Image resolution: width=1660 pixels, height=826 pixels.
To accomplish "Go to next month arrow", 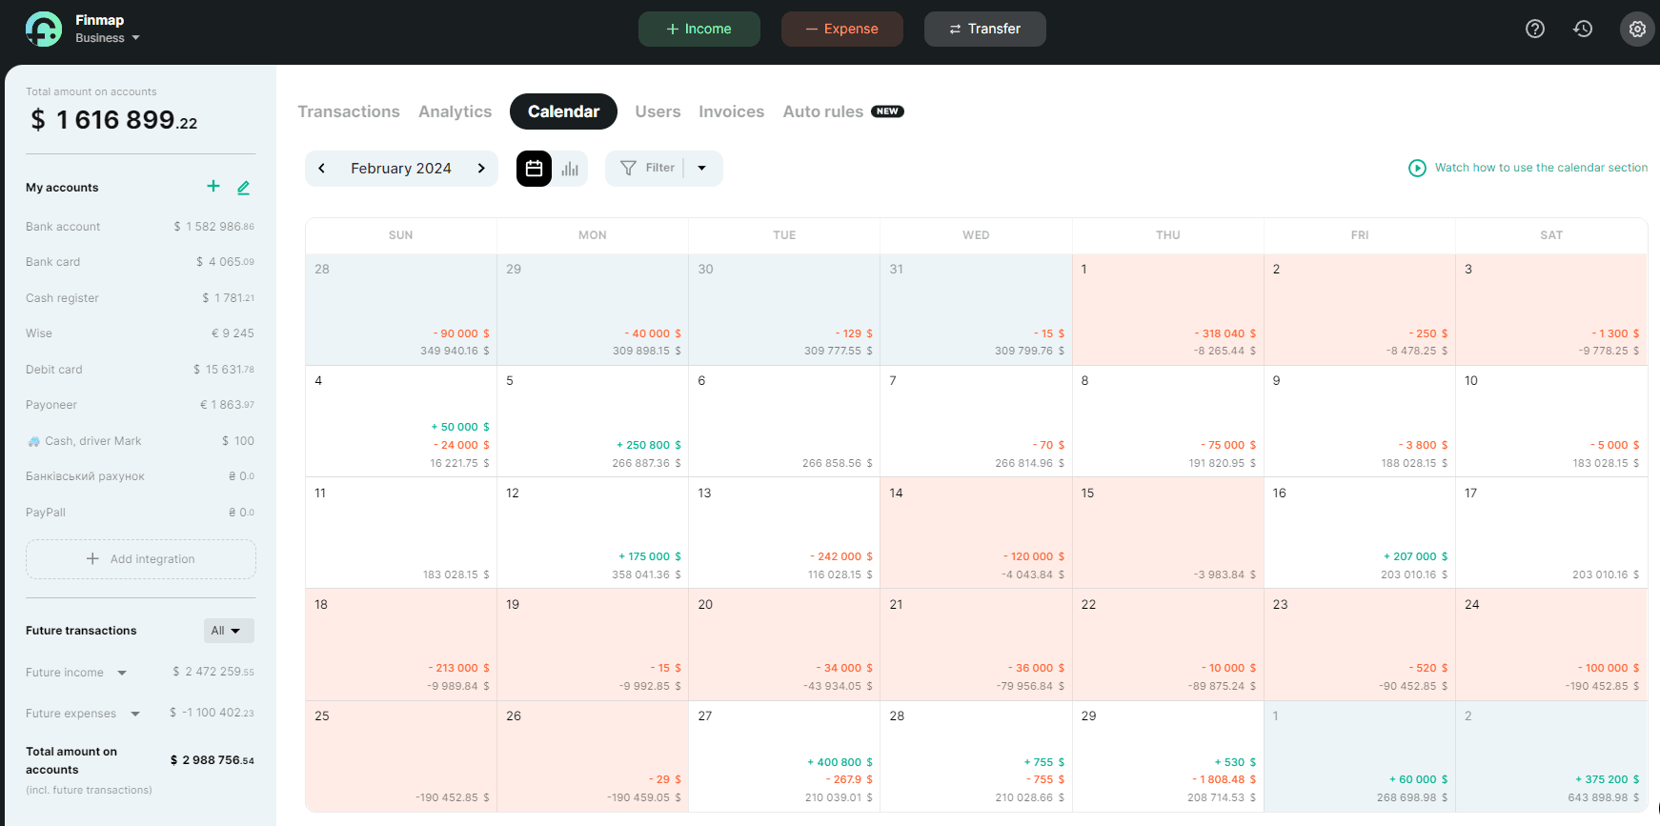I will [481, 169].
